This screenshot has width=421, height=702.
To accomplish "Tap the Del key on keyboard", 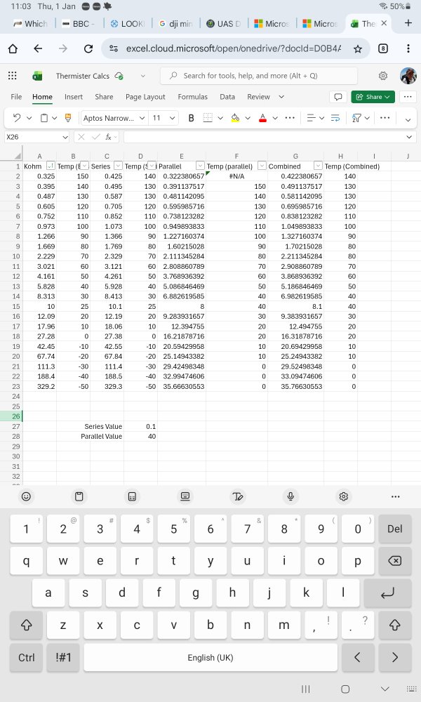I will coord(394,529).
